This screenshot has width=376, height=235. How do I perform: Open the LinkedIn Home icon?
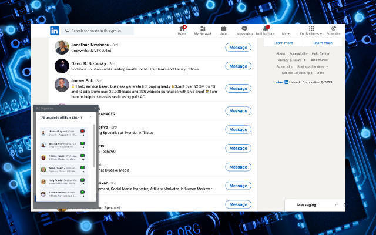[182, 29]
